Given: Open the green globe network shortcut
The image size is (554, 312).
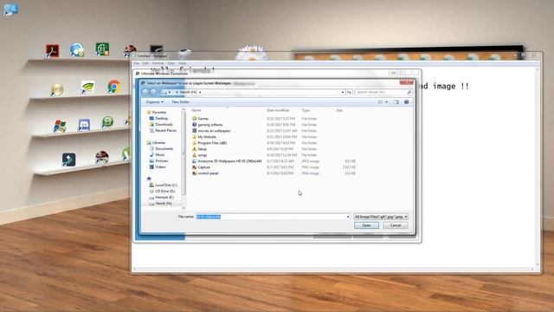Looking at the screenshot, I should coord(102,49).
